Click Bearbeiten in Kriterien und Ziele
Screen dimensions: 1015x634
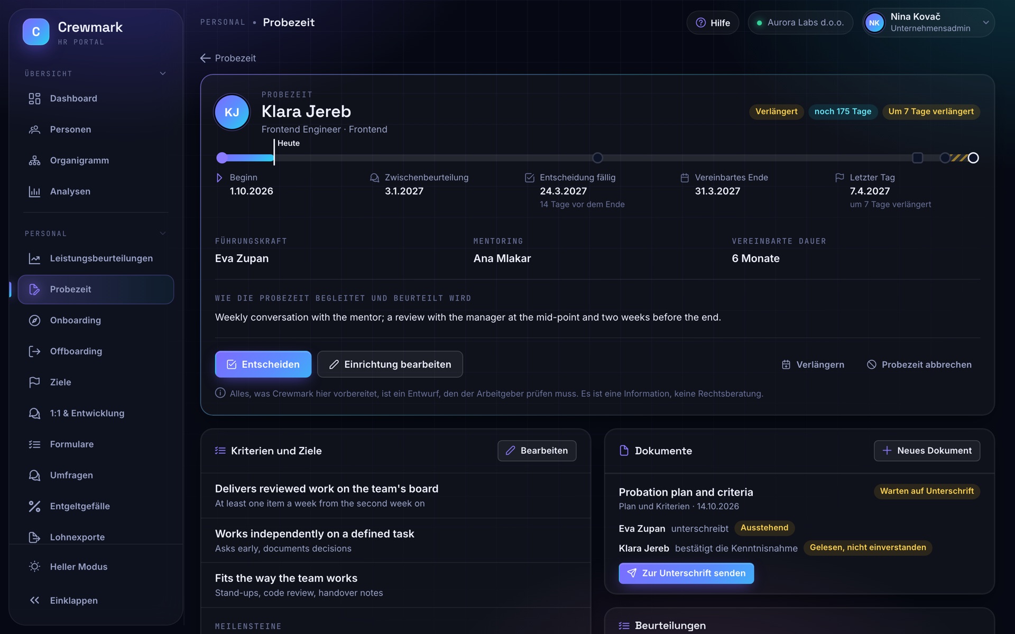[537, 451]
